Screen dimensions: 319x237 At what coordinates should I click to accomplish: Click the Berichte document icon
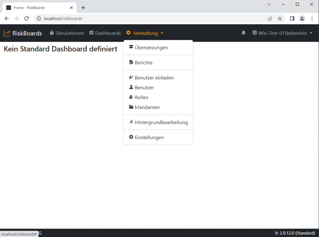click(131, 62)
